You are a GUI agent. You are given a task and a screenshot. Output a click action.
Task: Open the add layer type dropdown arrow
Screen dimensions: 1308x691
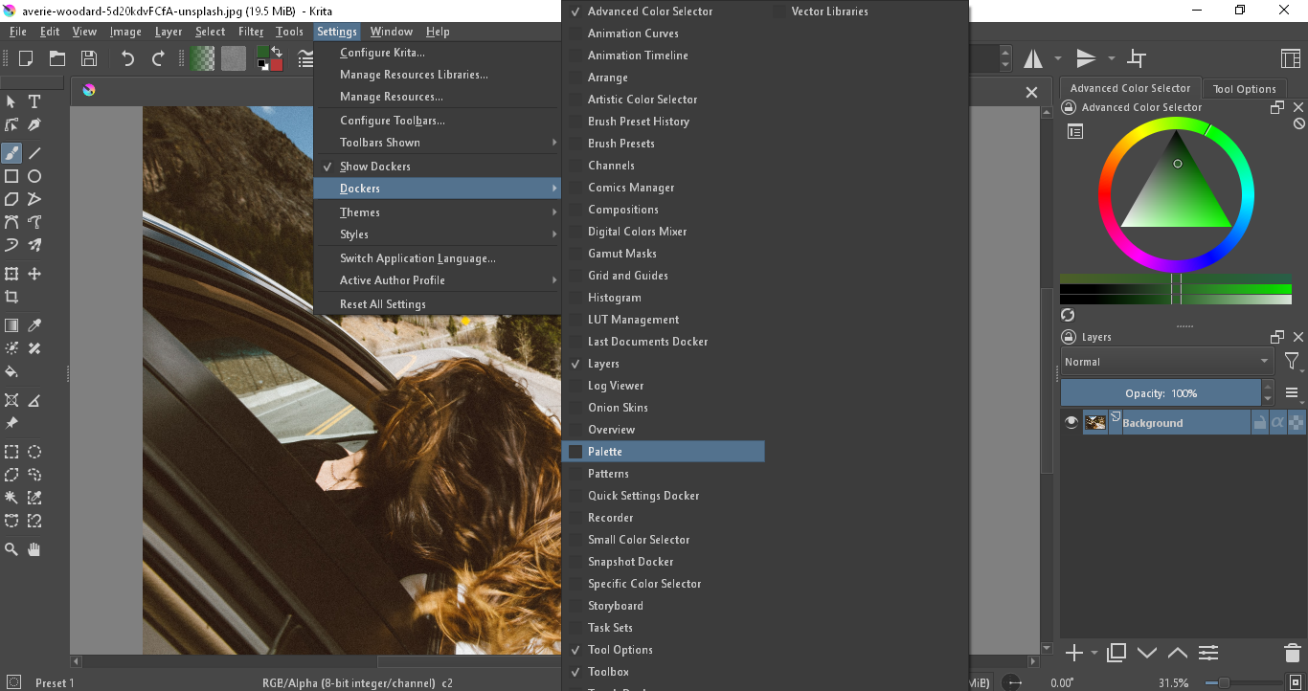pyautogui.click(x=1094, y=654)
